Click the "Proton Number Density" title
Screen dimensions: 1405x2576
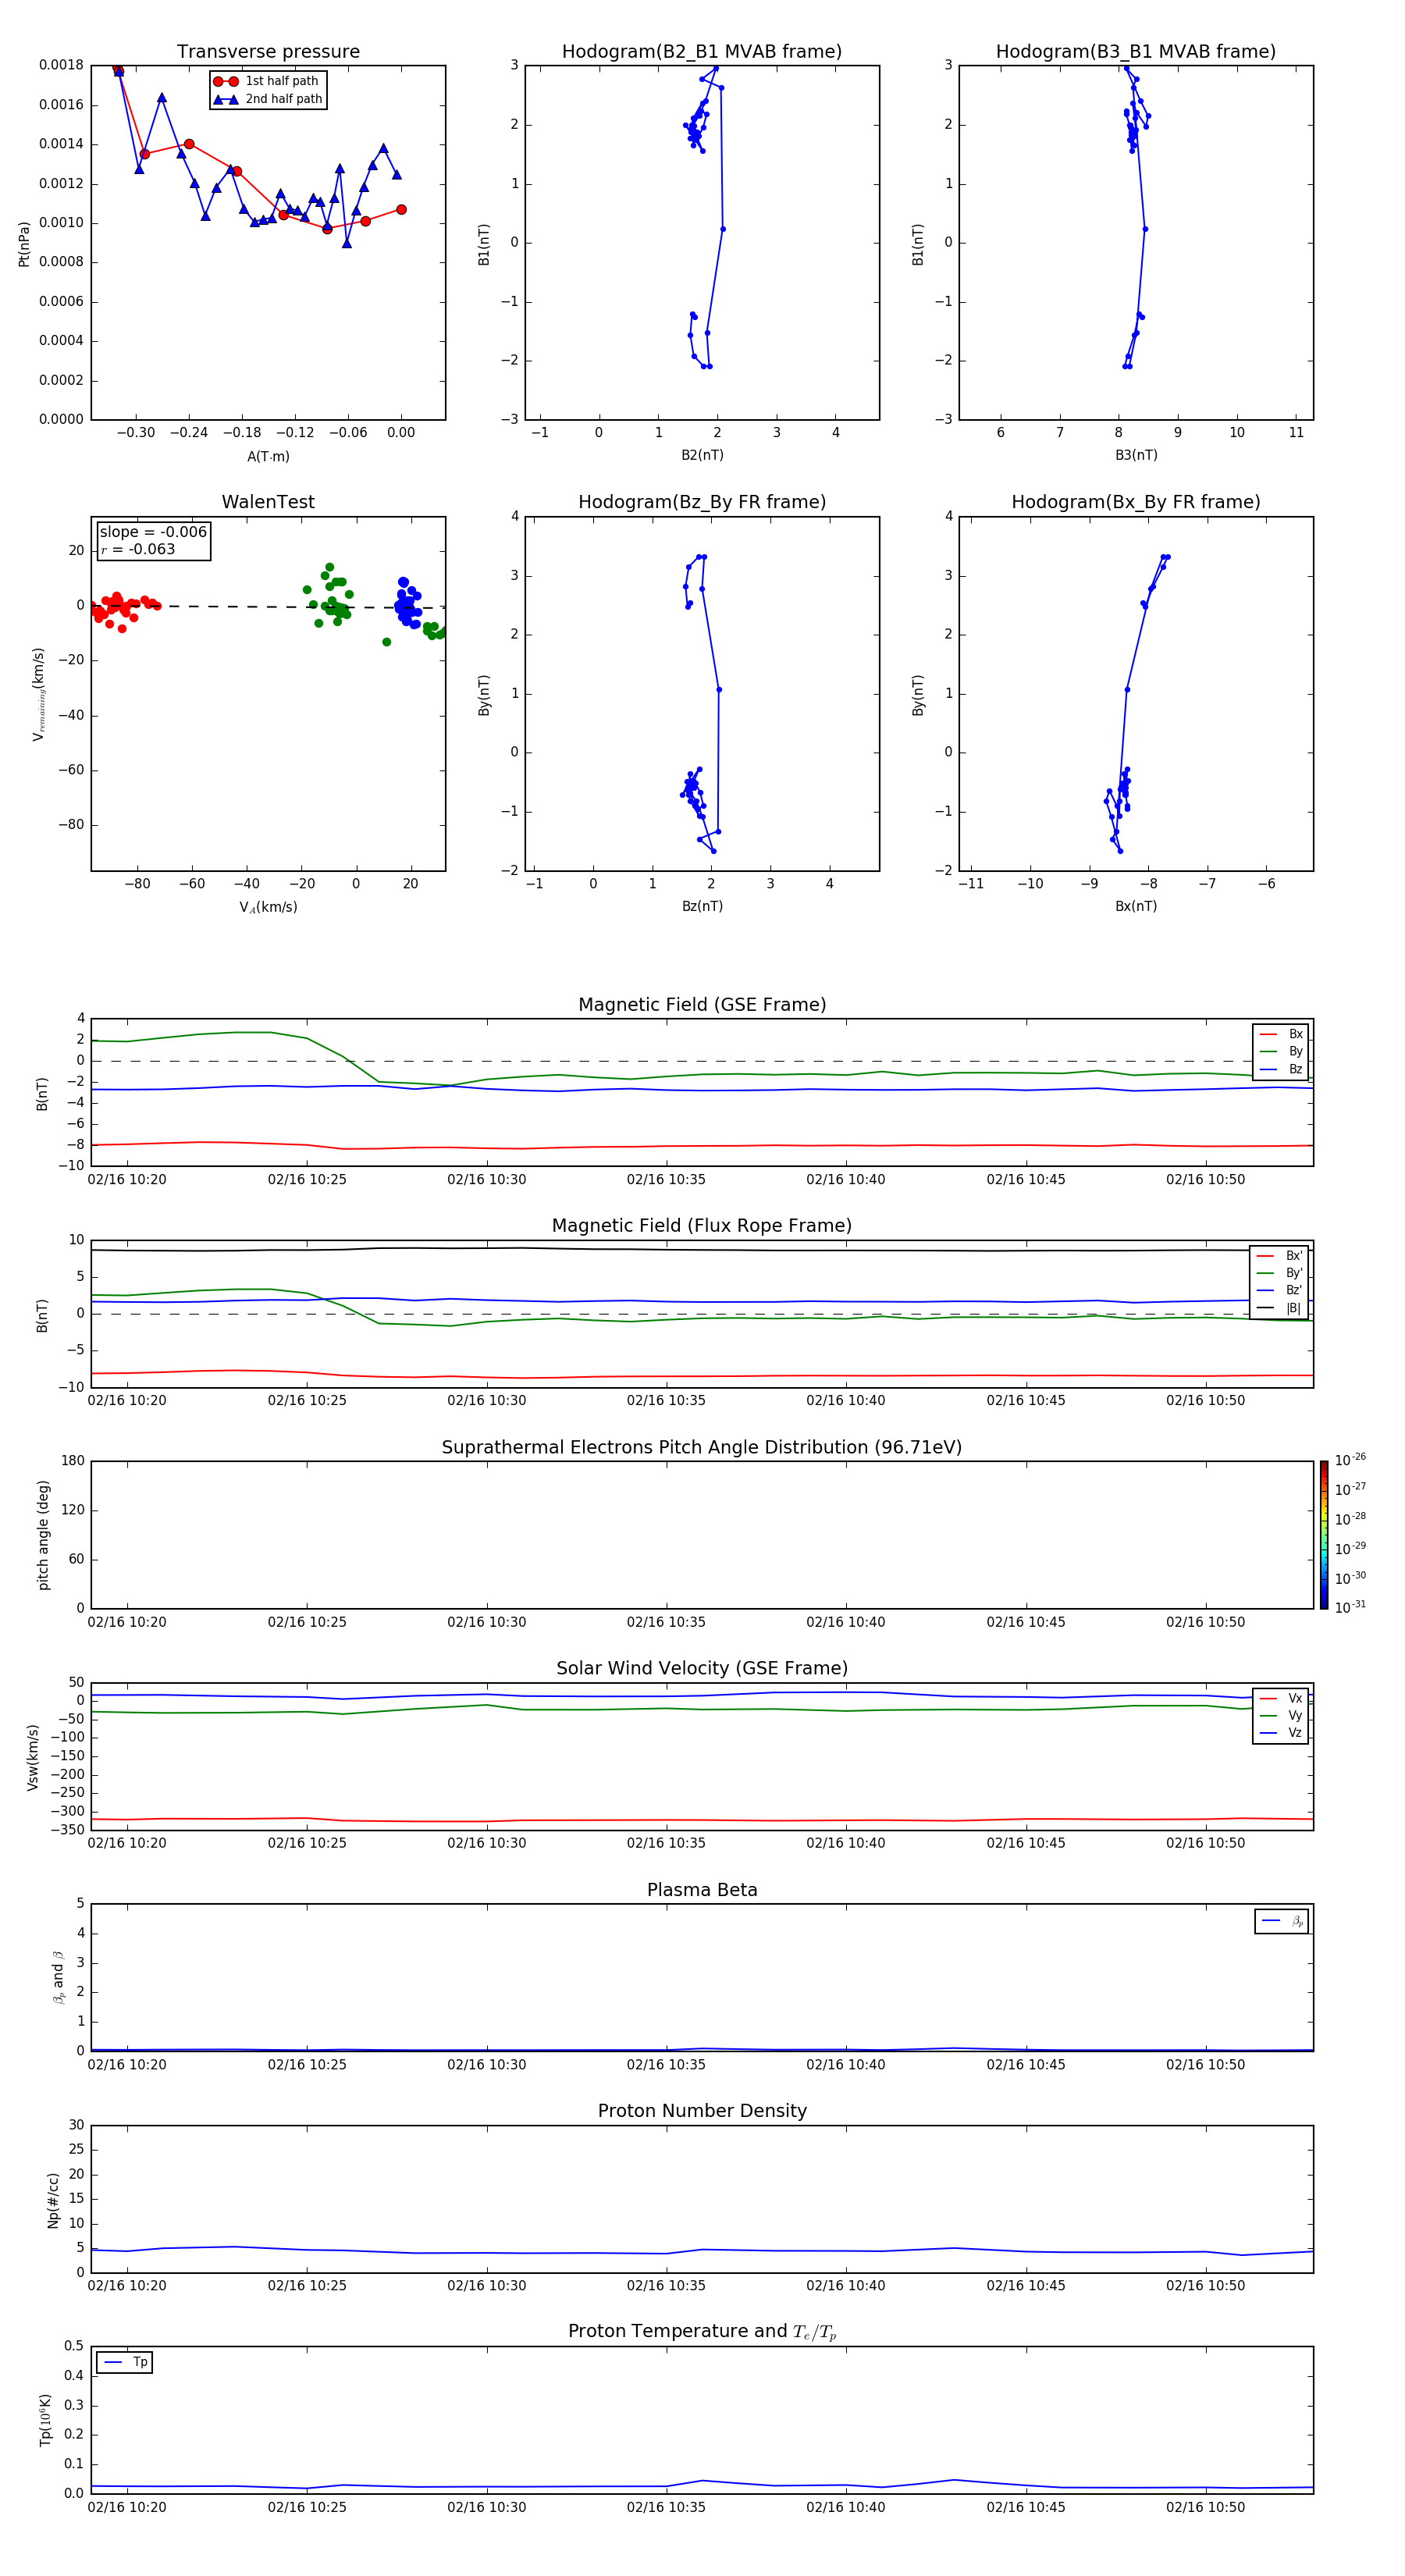[702, 2111]
